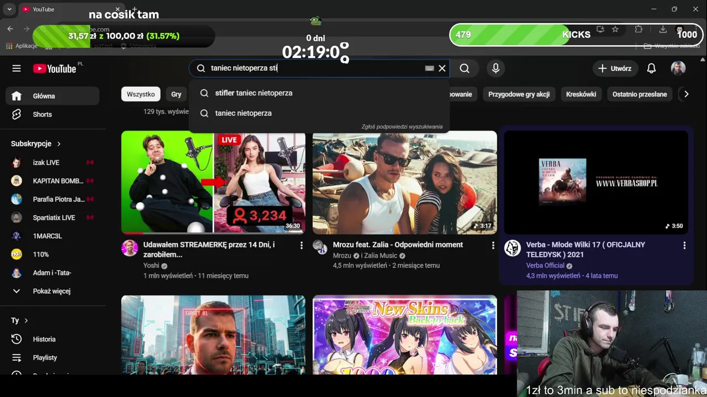This screenshot has width=707, height=397.
Task: Open the Udawałem STREAMERKĘ video thumbnail
Action: coord(213,183)
